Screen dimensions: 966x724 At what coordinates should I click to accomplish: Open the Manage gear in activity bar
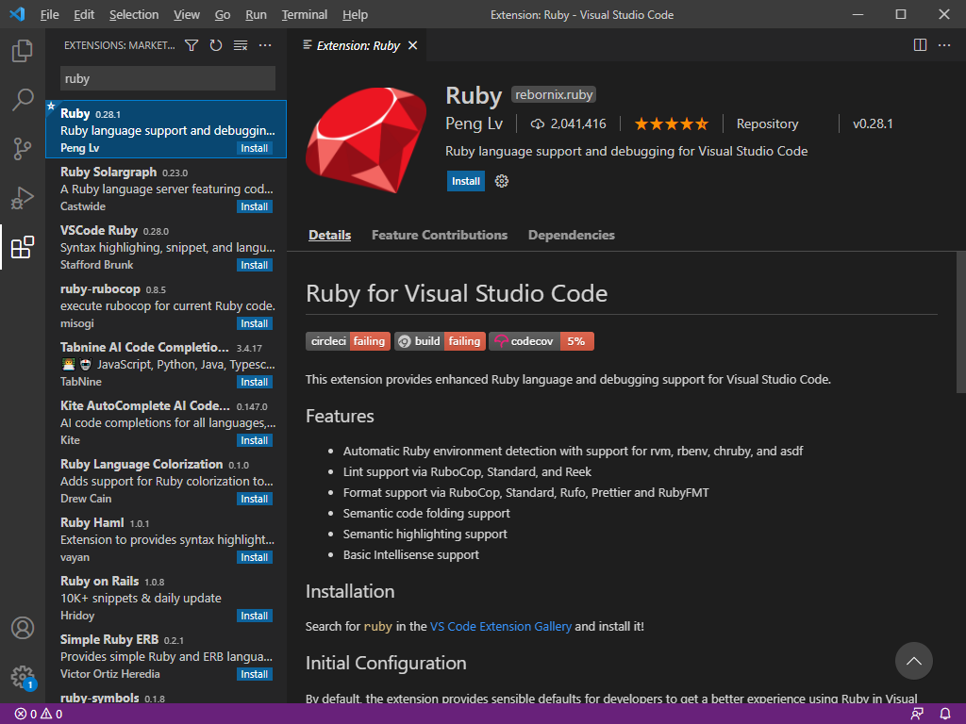23,677
